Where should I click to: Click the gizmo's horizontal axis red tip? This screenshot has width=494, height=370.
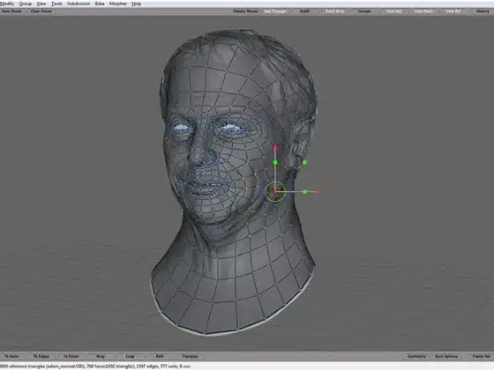[319, 192]
